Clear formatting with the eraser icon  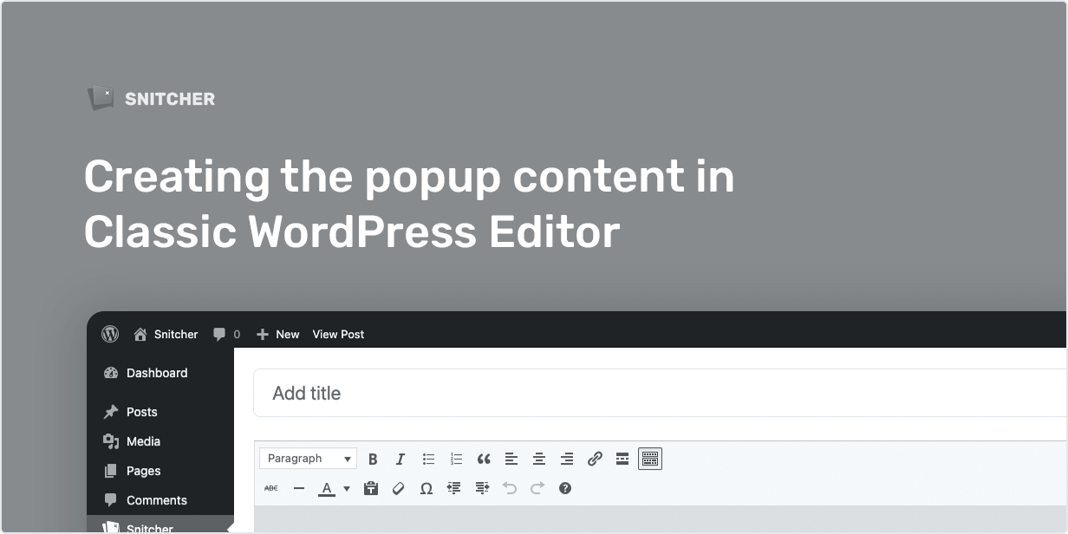(399, 488)
